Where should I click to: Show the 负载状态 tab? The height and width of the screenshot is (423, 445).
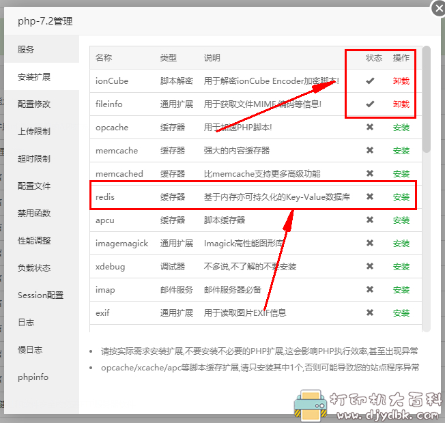[x=42, y=267]
